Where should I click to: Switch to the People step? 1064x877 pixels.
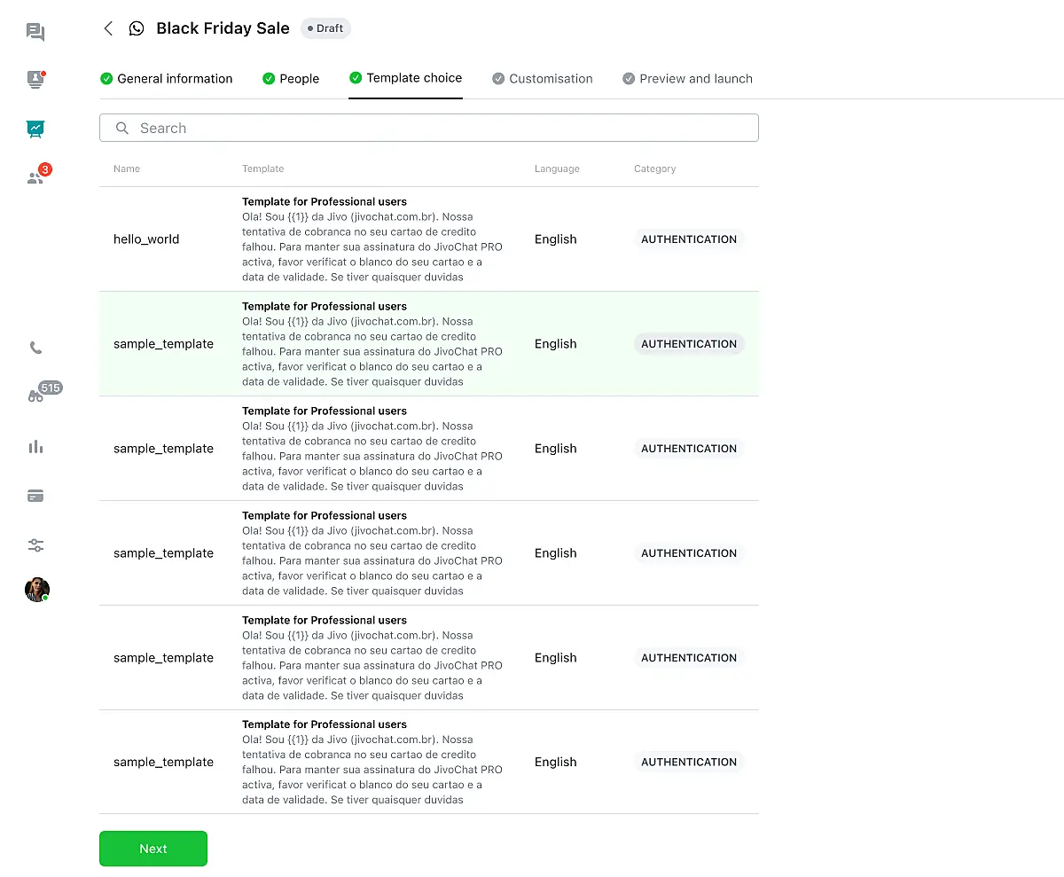(x=291, y=79)
